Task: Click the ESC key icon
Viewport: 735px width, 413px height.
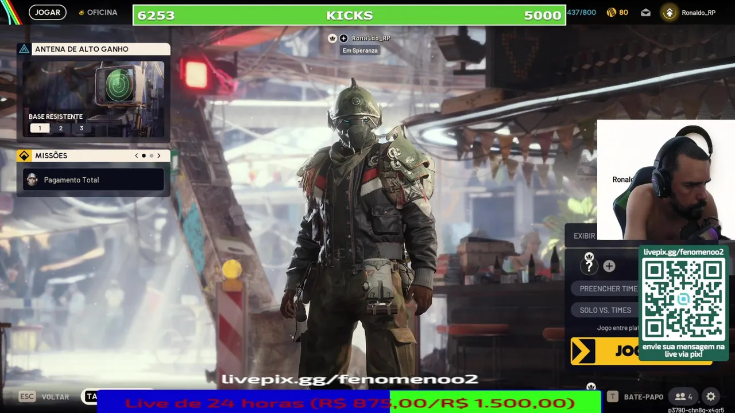Action: pos(27,396)
